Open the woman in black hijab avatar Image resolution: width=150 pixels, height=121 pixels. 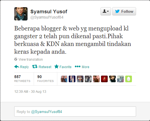click(112, 79)
